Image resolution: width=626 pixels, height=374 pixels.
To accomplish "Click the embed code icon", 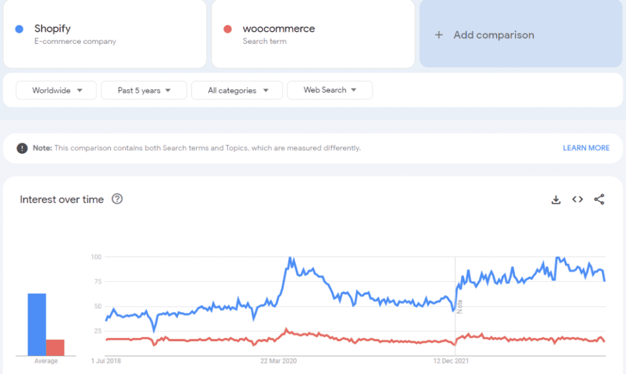I will [577, 200].
